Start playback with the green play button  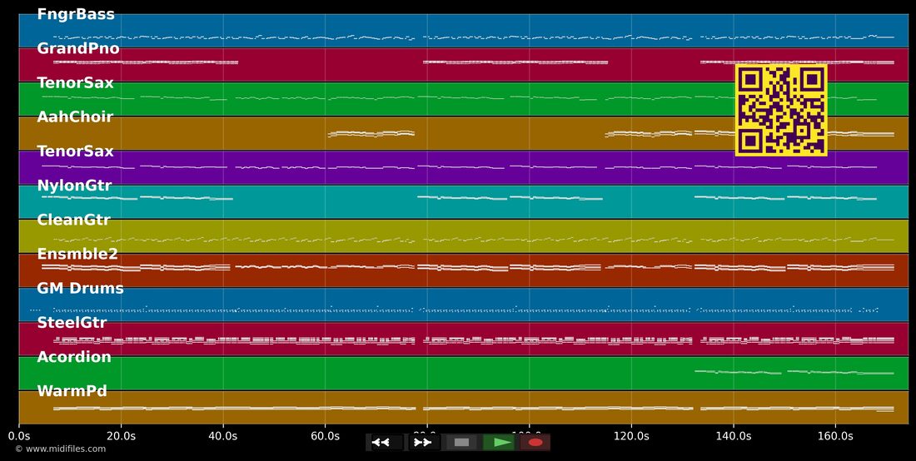(x=498, y=443)
